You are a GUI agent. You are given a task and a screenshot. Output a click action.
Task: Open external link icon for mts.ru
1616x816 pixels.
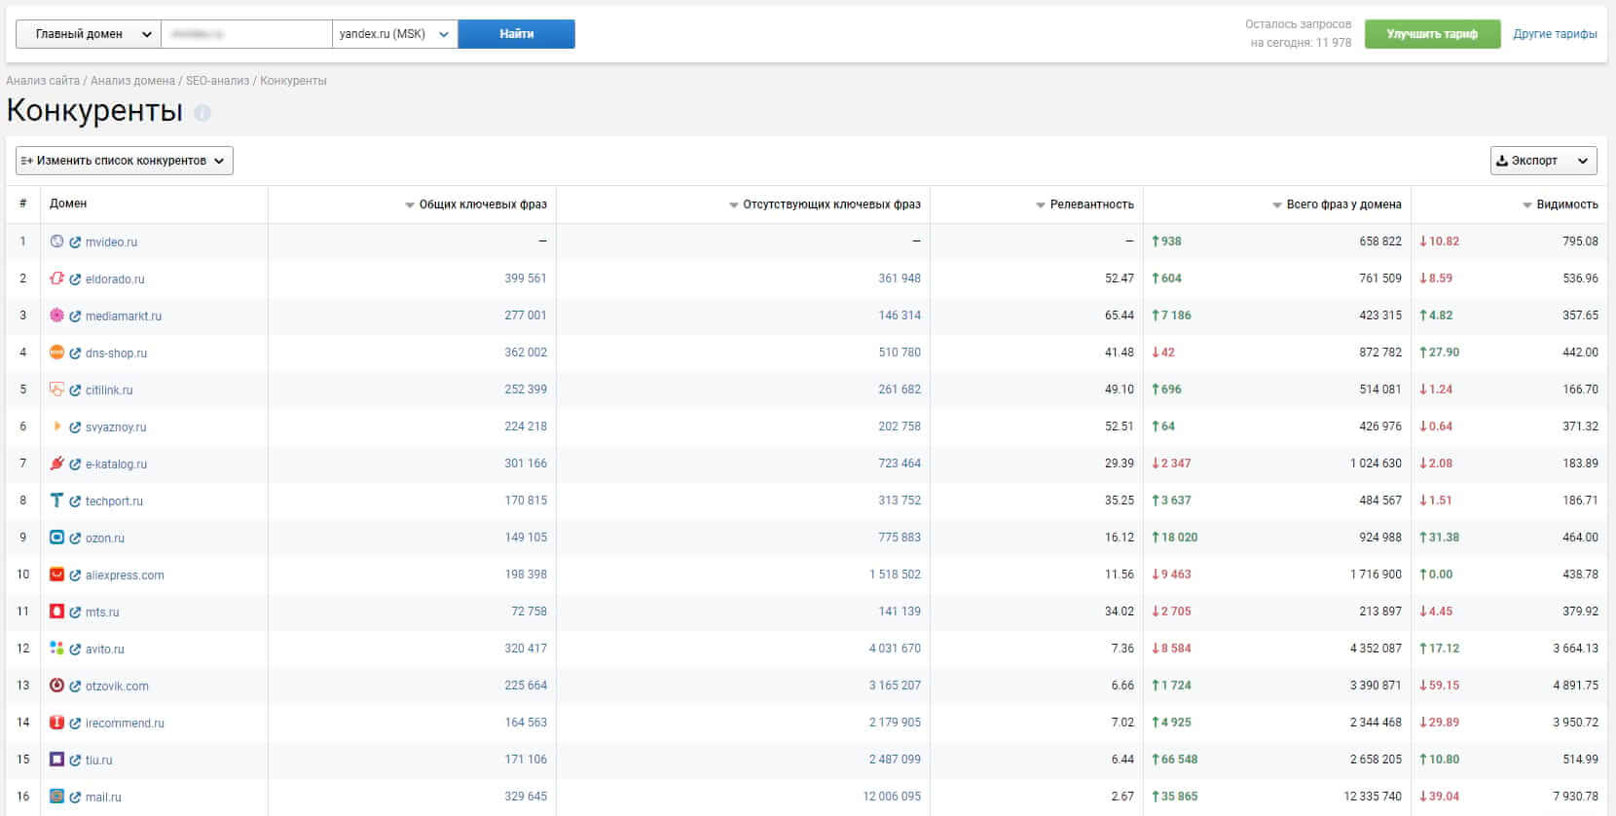point(75,612)
